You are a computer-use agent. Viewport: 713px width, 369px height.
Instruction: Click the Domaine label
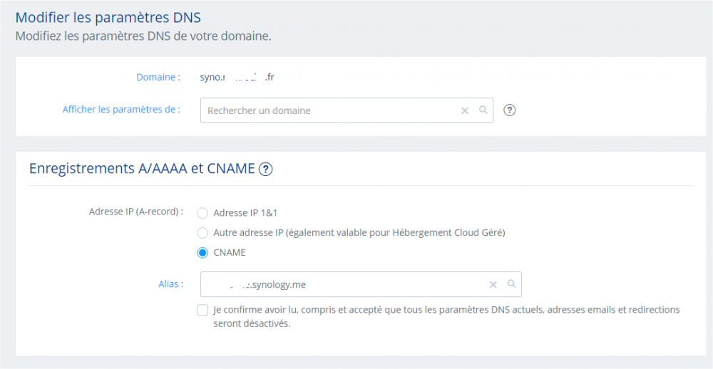(x=158, y=77)
